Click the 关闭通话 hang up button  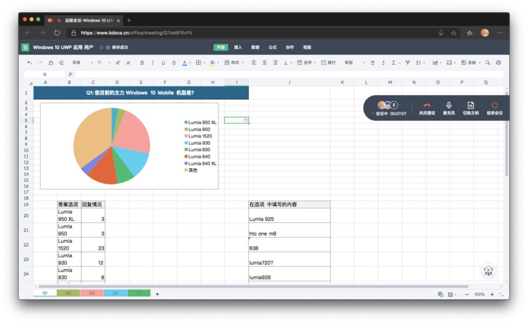427,108
